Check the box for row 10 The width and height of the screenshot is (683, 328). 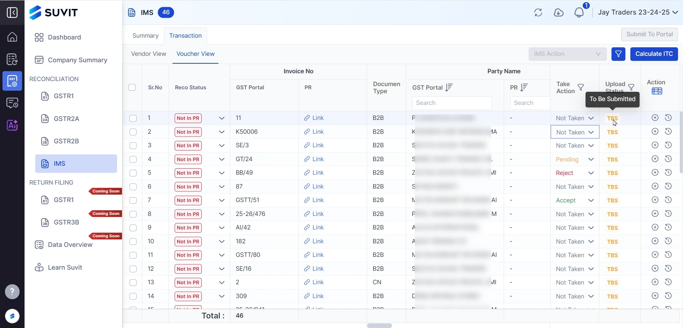point(133,242)
